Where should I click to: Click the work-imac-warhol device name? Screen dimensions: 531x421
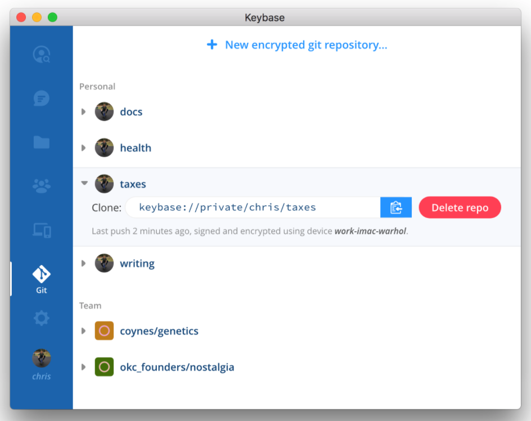[x=370, y=231]
